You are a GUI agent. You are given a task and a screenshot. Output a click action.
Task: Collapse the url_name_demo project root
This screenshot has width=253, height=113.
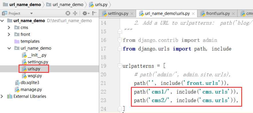tap(2, 21)
